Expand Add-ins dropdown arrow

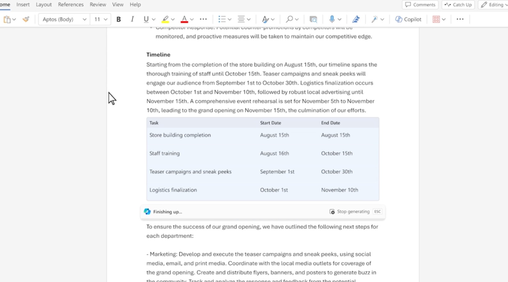[x=444, y=20]
